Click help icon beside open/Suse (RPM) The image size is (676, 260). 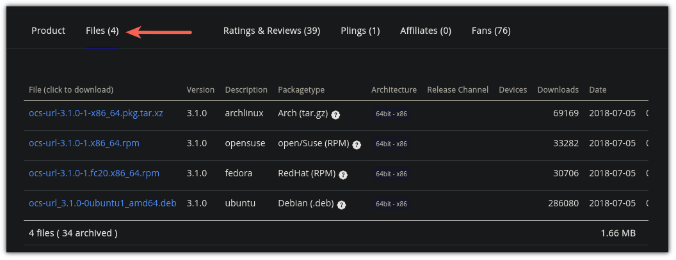(x=357, y=144)
